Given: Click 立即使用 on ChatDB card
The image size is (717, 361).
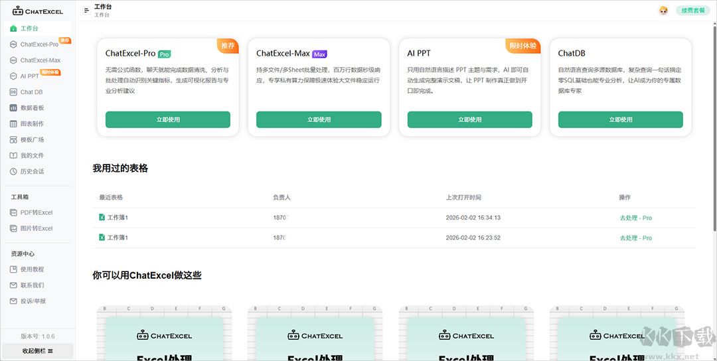Looking at the screenshot, I should (621, 119).
